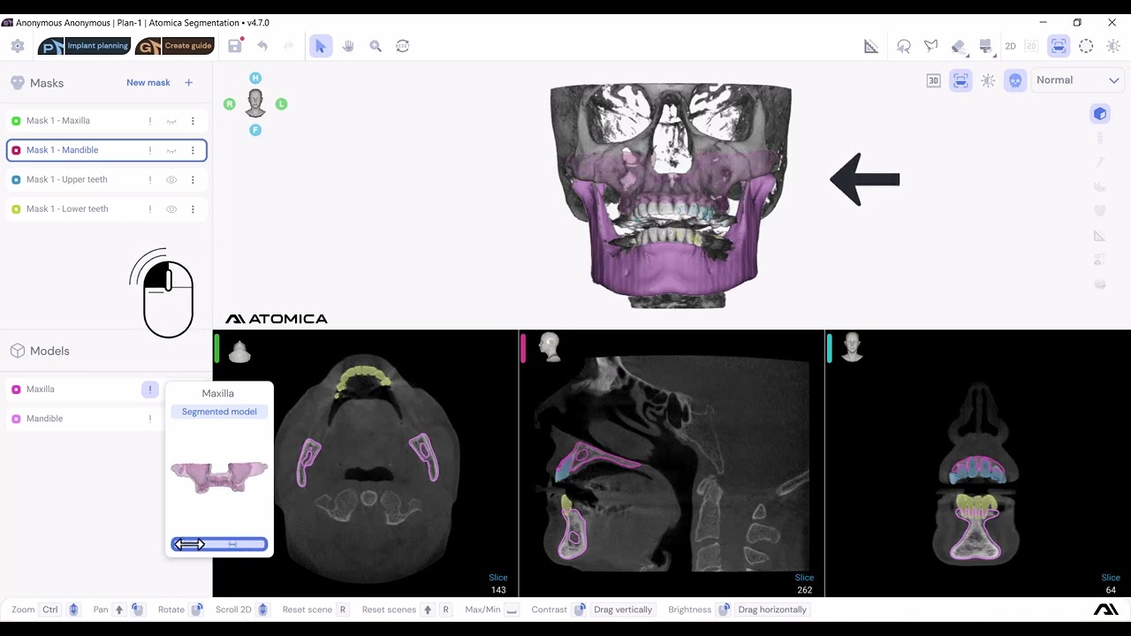The image size is (1131, 636).
Task: Click the sagittal view head icon
Action: click(550, 347)
